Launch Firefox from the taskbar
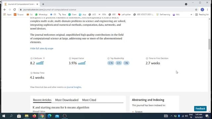This screenshot has height=119, width=212. coord(34,116)
